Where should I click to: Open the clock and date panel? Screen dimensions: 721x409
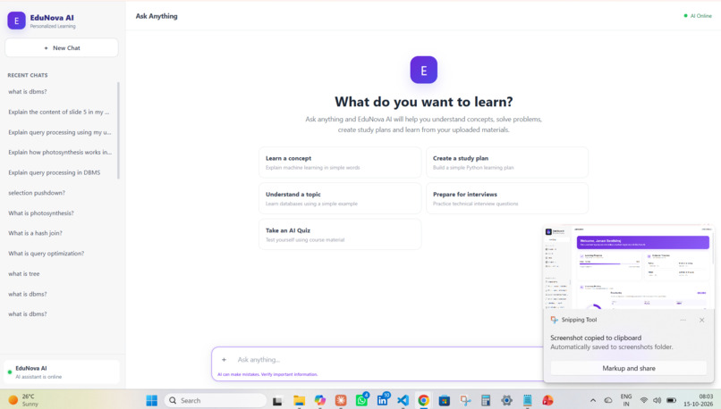698,400
